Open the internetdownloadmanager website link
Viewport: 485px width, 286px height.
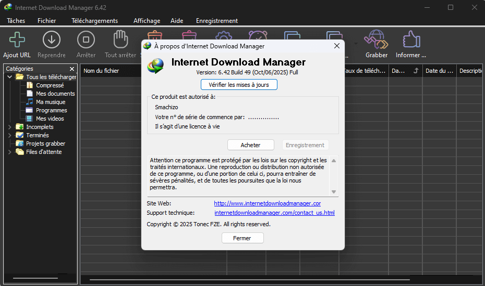pos(267,203)
